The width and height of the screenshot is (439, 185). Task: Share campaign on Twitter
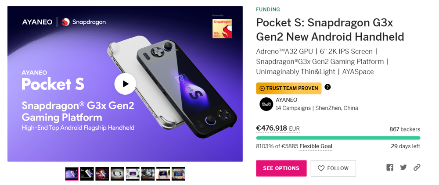tap(403, 167)
